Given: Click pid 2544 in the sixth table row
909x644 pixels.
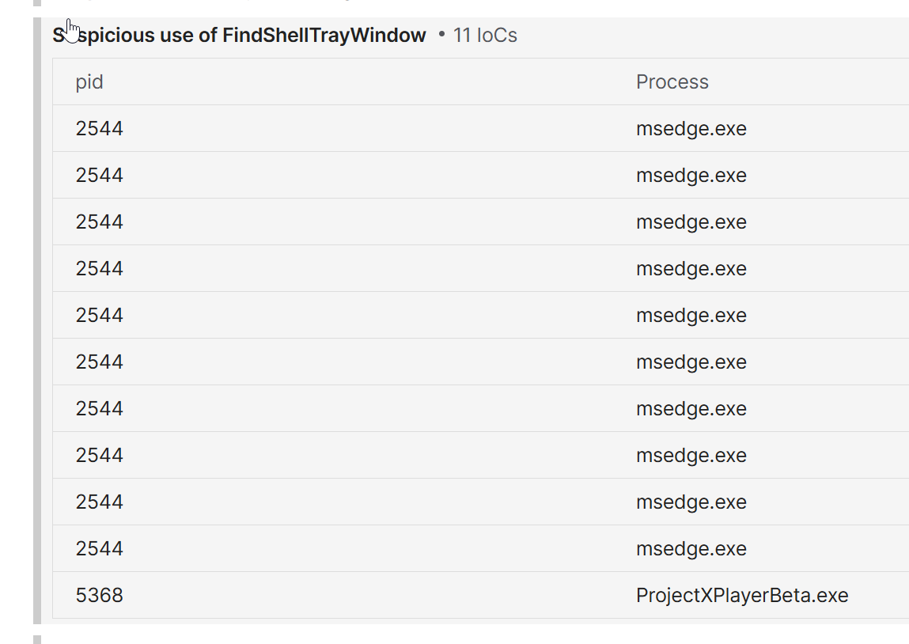Looking at the screenshot, I should [x=100, y=362].
